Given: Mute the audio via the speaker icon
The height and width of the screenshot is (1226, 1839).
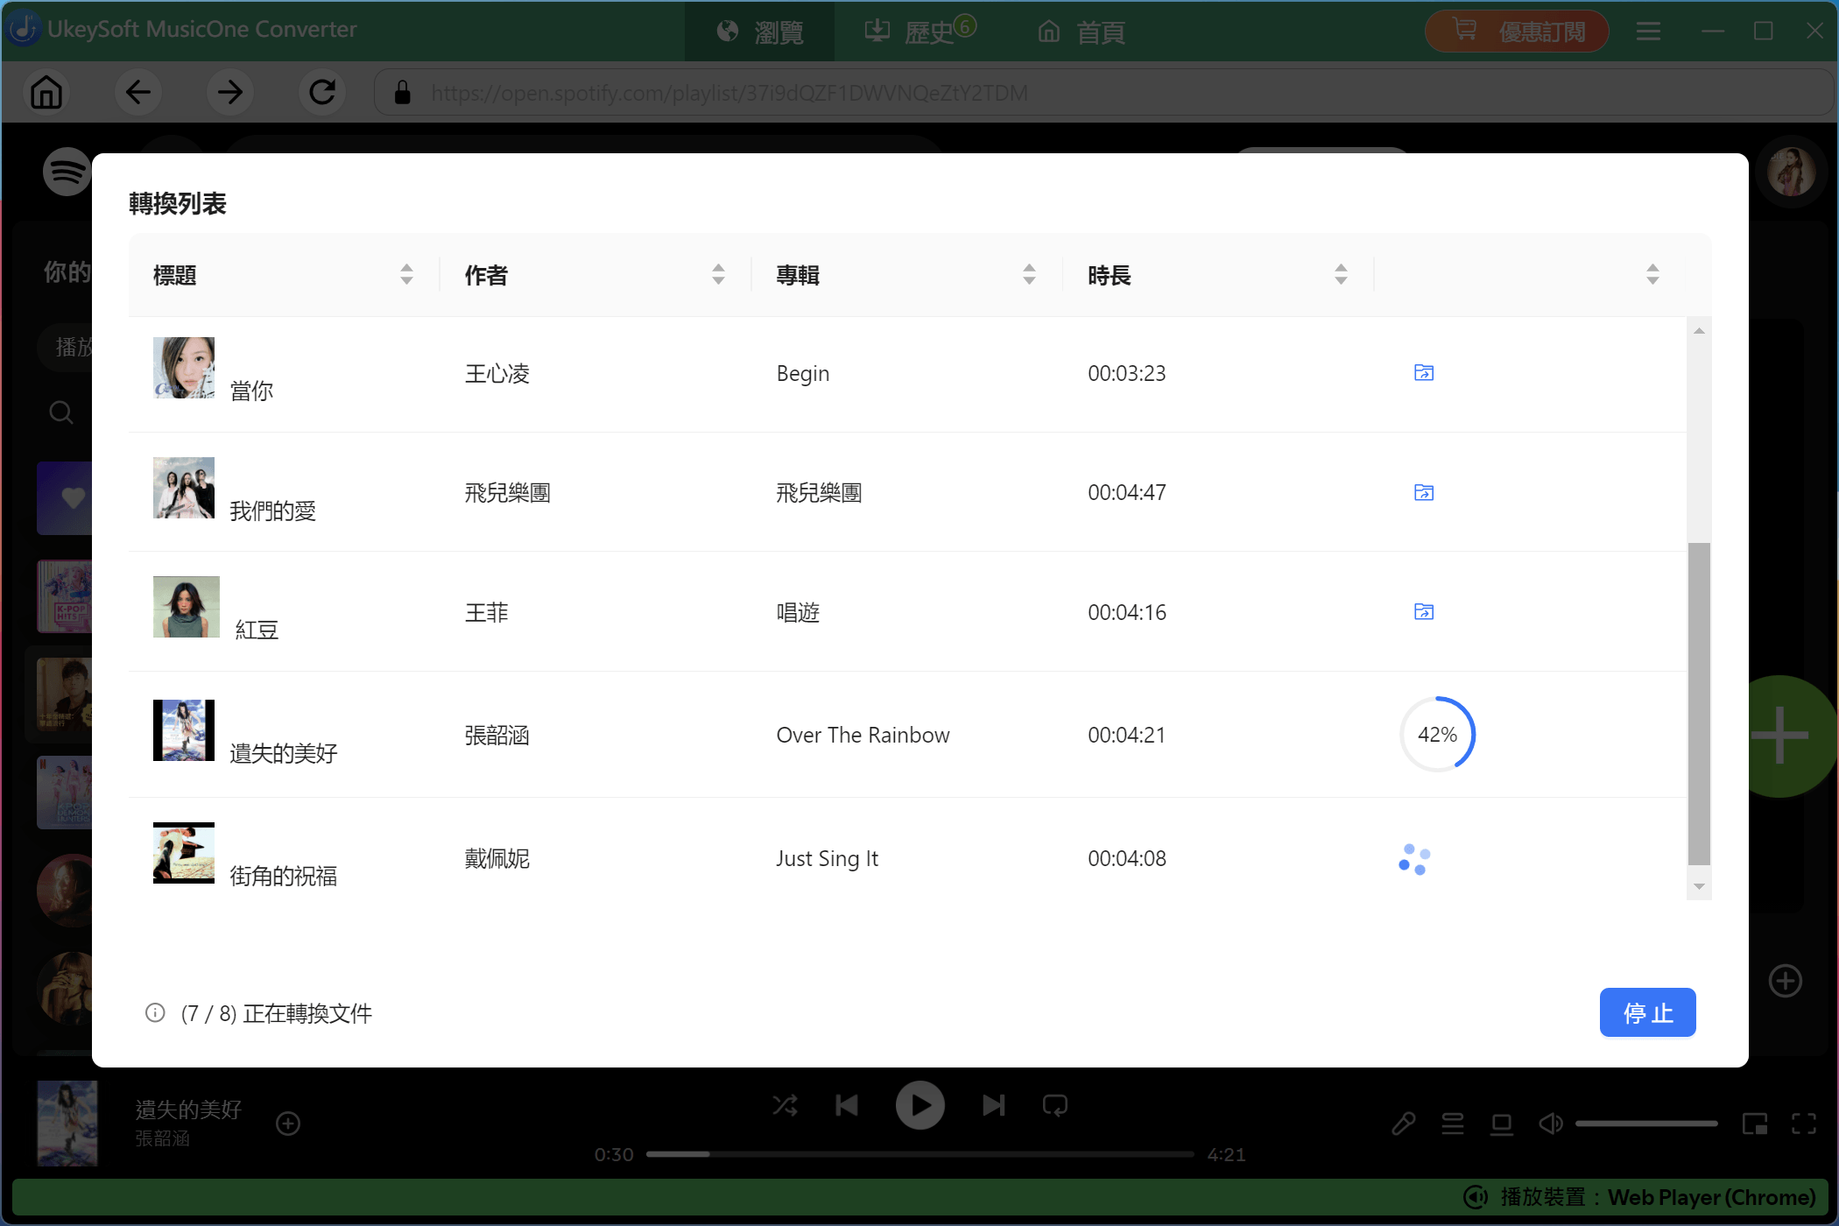Looking at the screenshot, I should tap(1551, 1124).
